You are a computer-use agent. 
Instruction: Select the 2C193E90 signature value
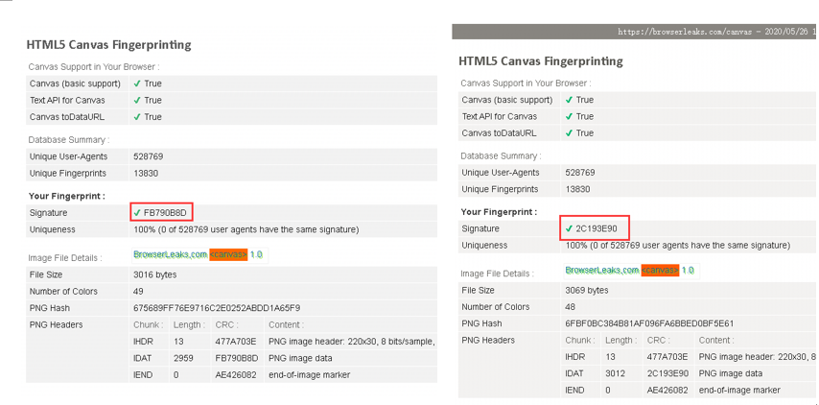pyautogui.click(x=602, y=228)
